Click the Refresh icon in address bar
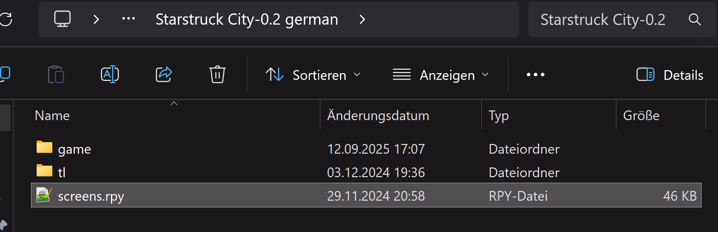The image size is (718, 232). 6,19
